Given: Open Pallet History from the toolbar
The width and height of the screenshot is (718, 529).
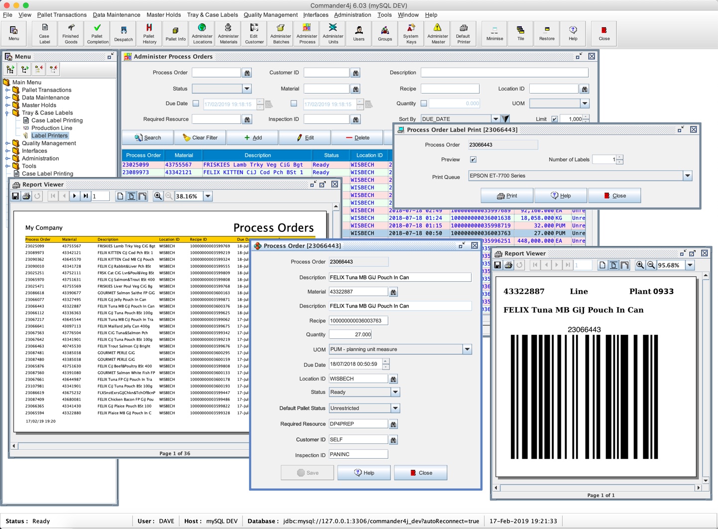Looking at the screenshot, I should pos(149,33).
